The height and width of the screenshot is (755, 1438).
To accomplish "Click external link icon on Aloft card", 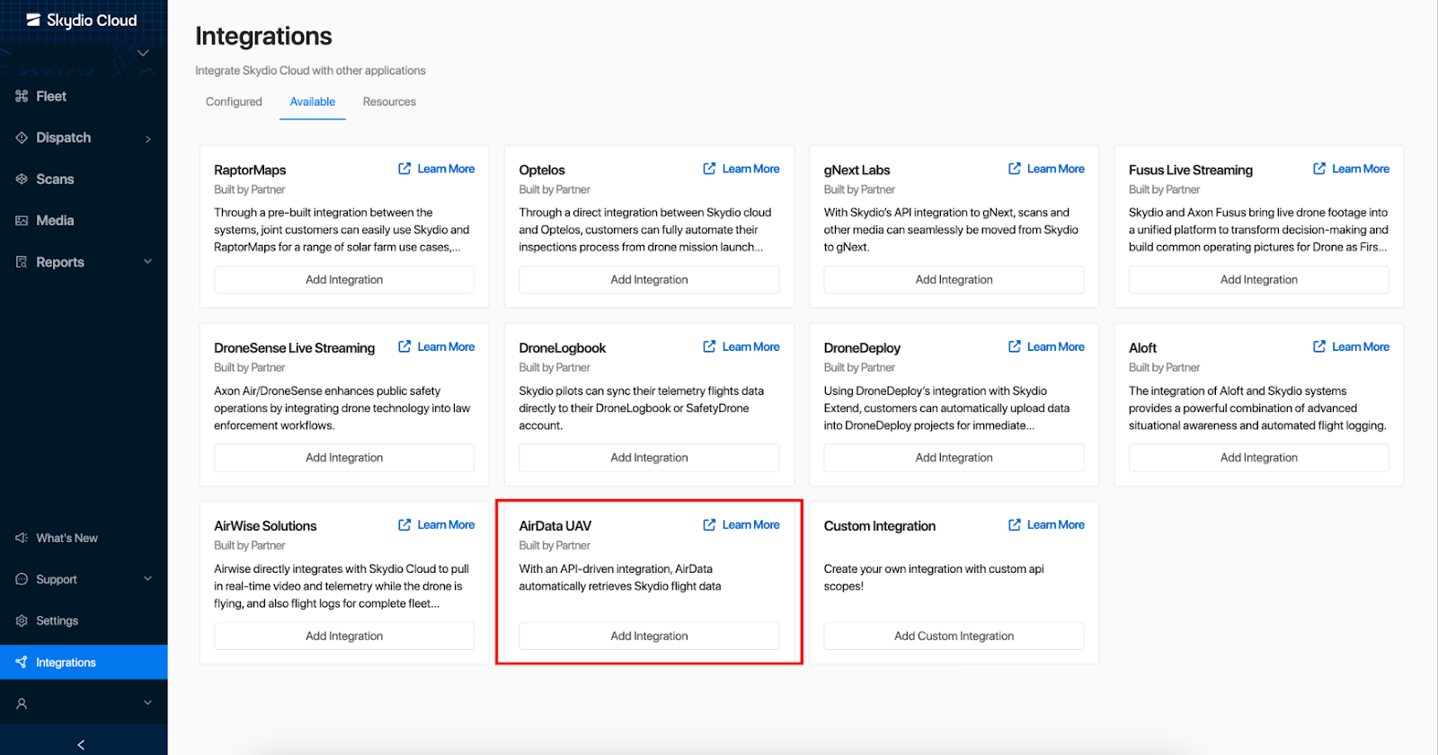I will [1319, 347].
